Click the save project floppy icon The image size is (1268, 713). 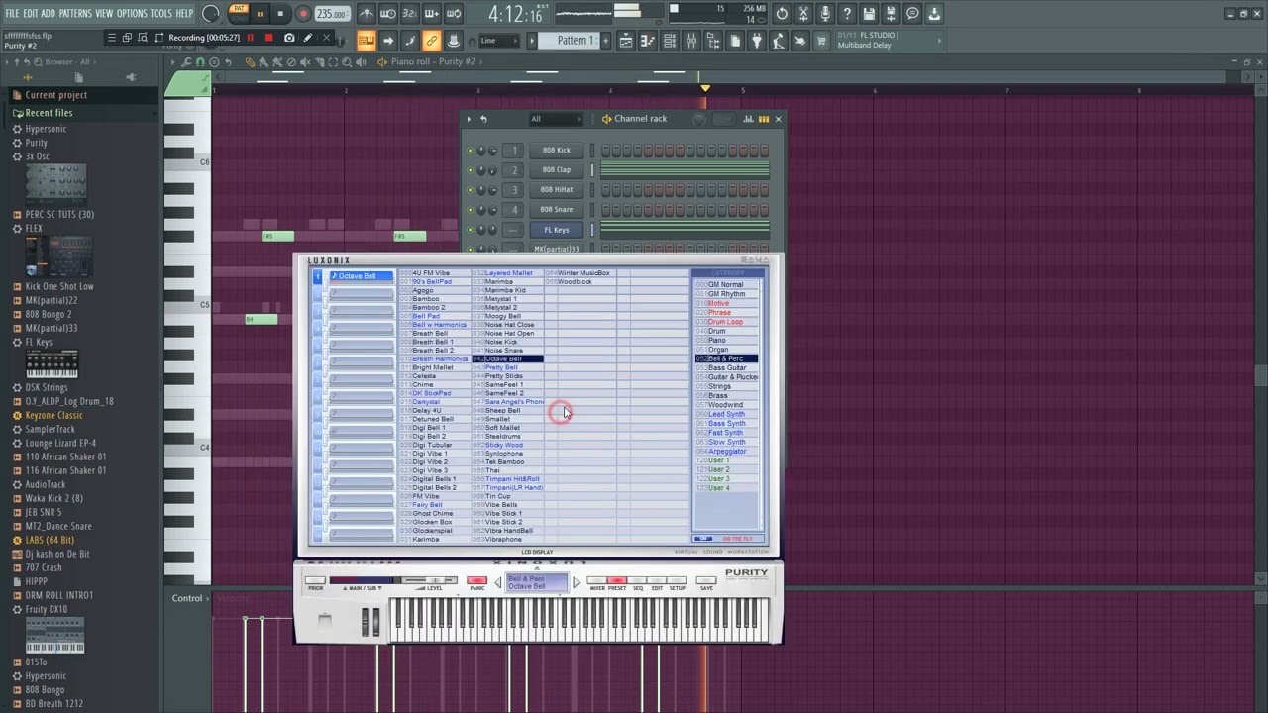(x=869, y=14)
